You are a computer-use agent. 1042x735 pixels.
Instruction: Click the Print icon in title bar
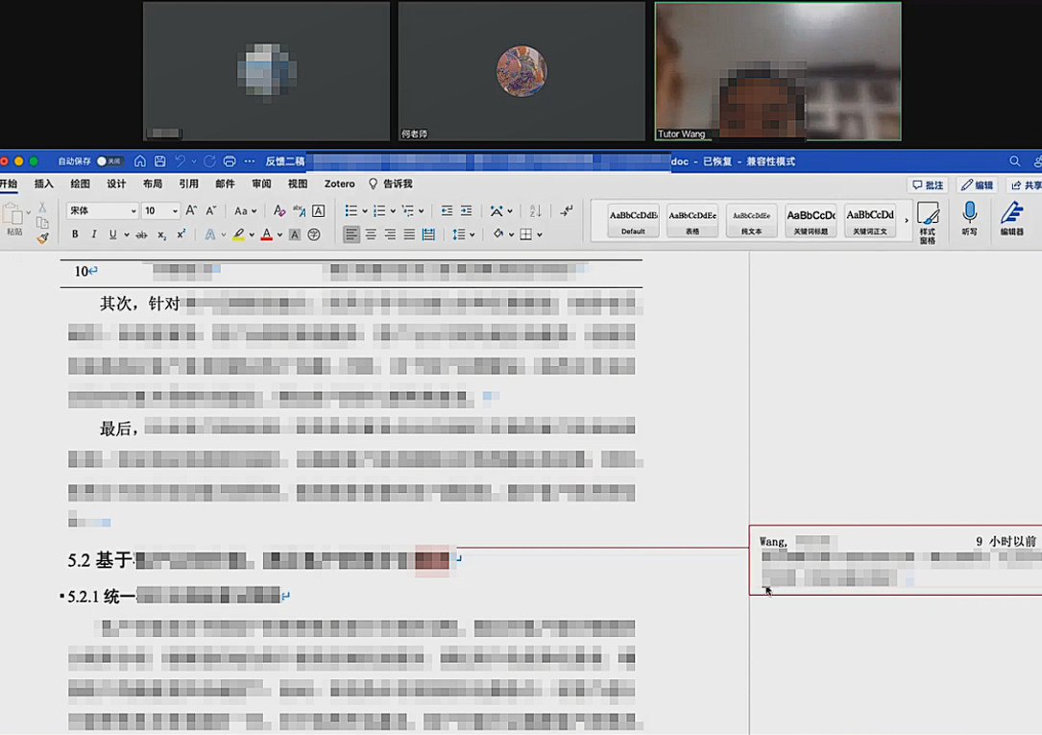coord(230,161)
